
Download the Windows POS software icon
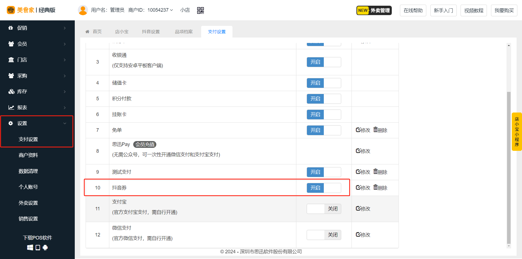pyautogui.click(x=30, y=248)
